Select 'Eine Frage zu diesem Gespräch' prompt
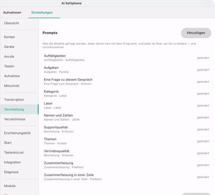 tap(127, 82)
